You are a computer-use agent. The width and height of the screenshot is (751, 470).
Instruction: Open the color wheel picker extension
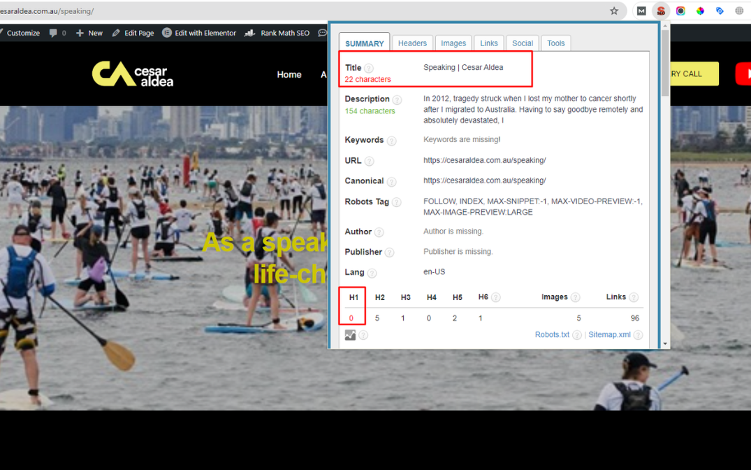click(x=700, y=10)
